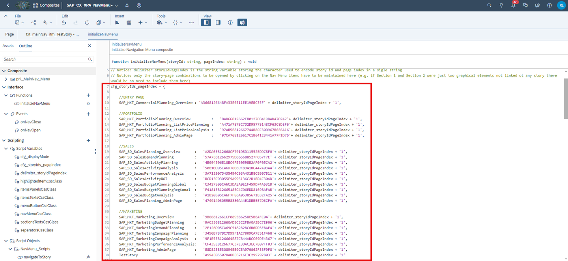
Task: Click the cubes-plus icon under Tools
Action: (x=160, y=22)
